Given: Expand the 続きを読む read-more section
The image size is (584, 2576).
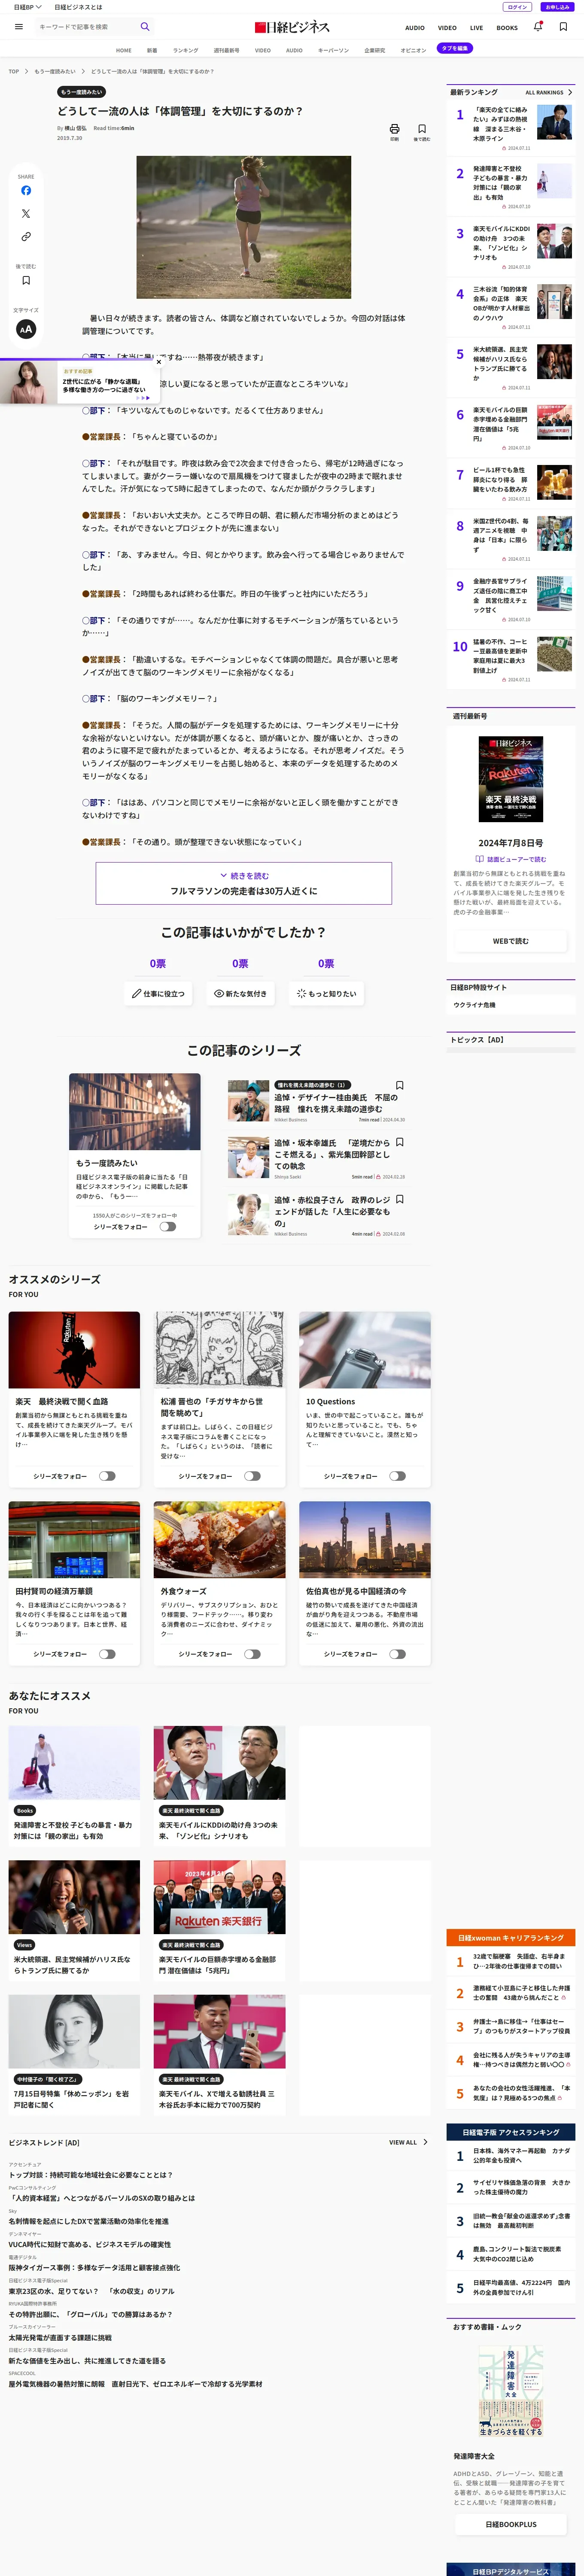Looking at the screenshot, I should (x=244, y=884).
